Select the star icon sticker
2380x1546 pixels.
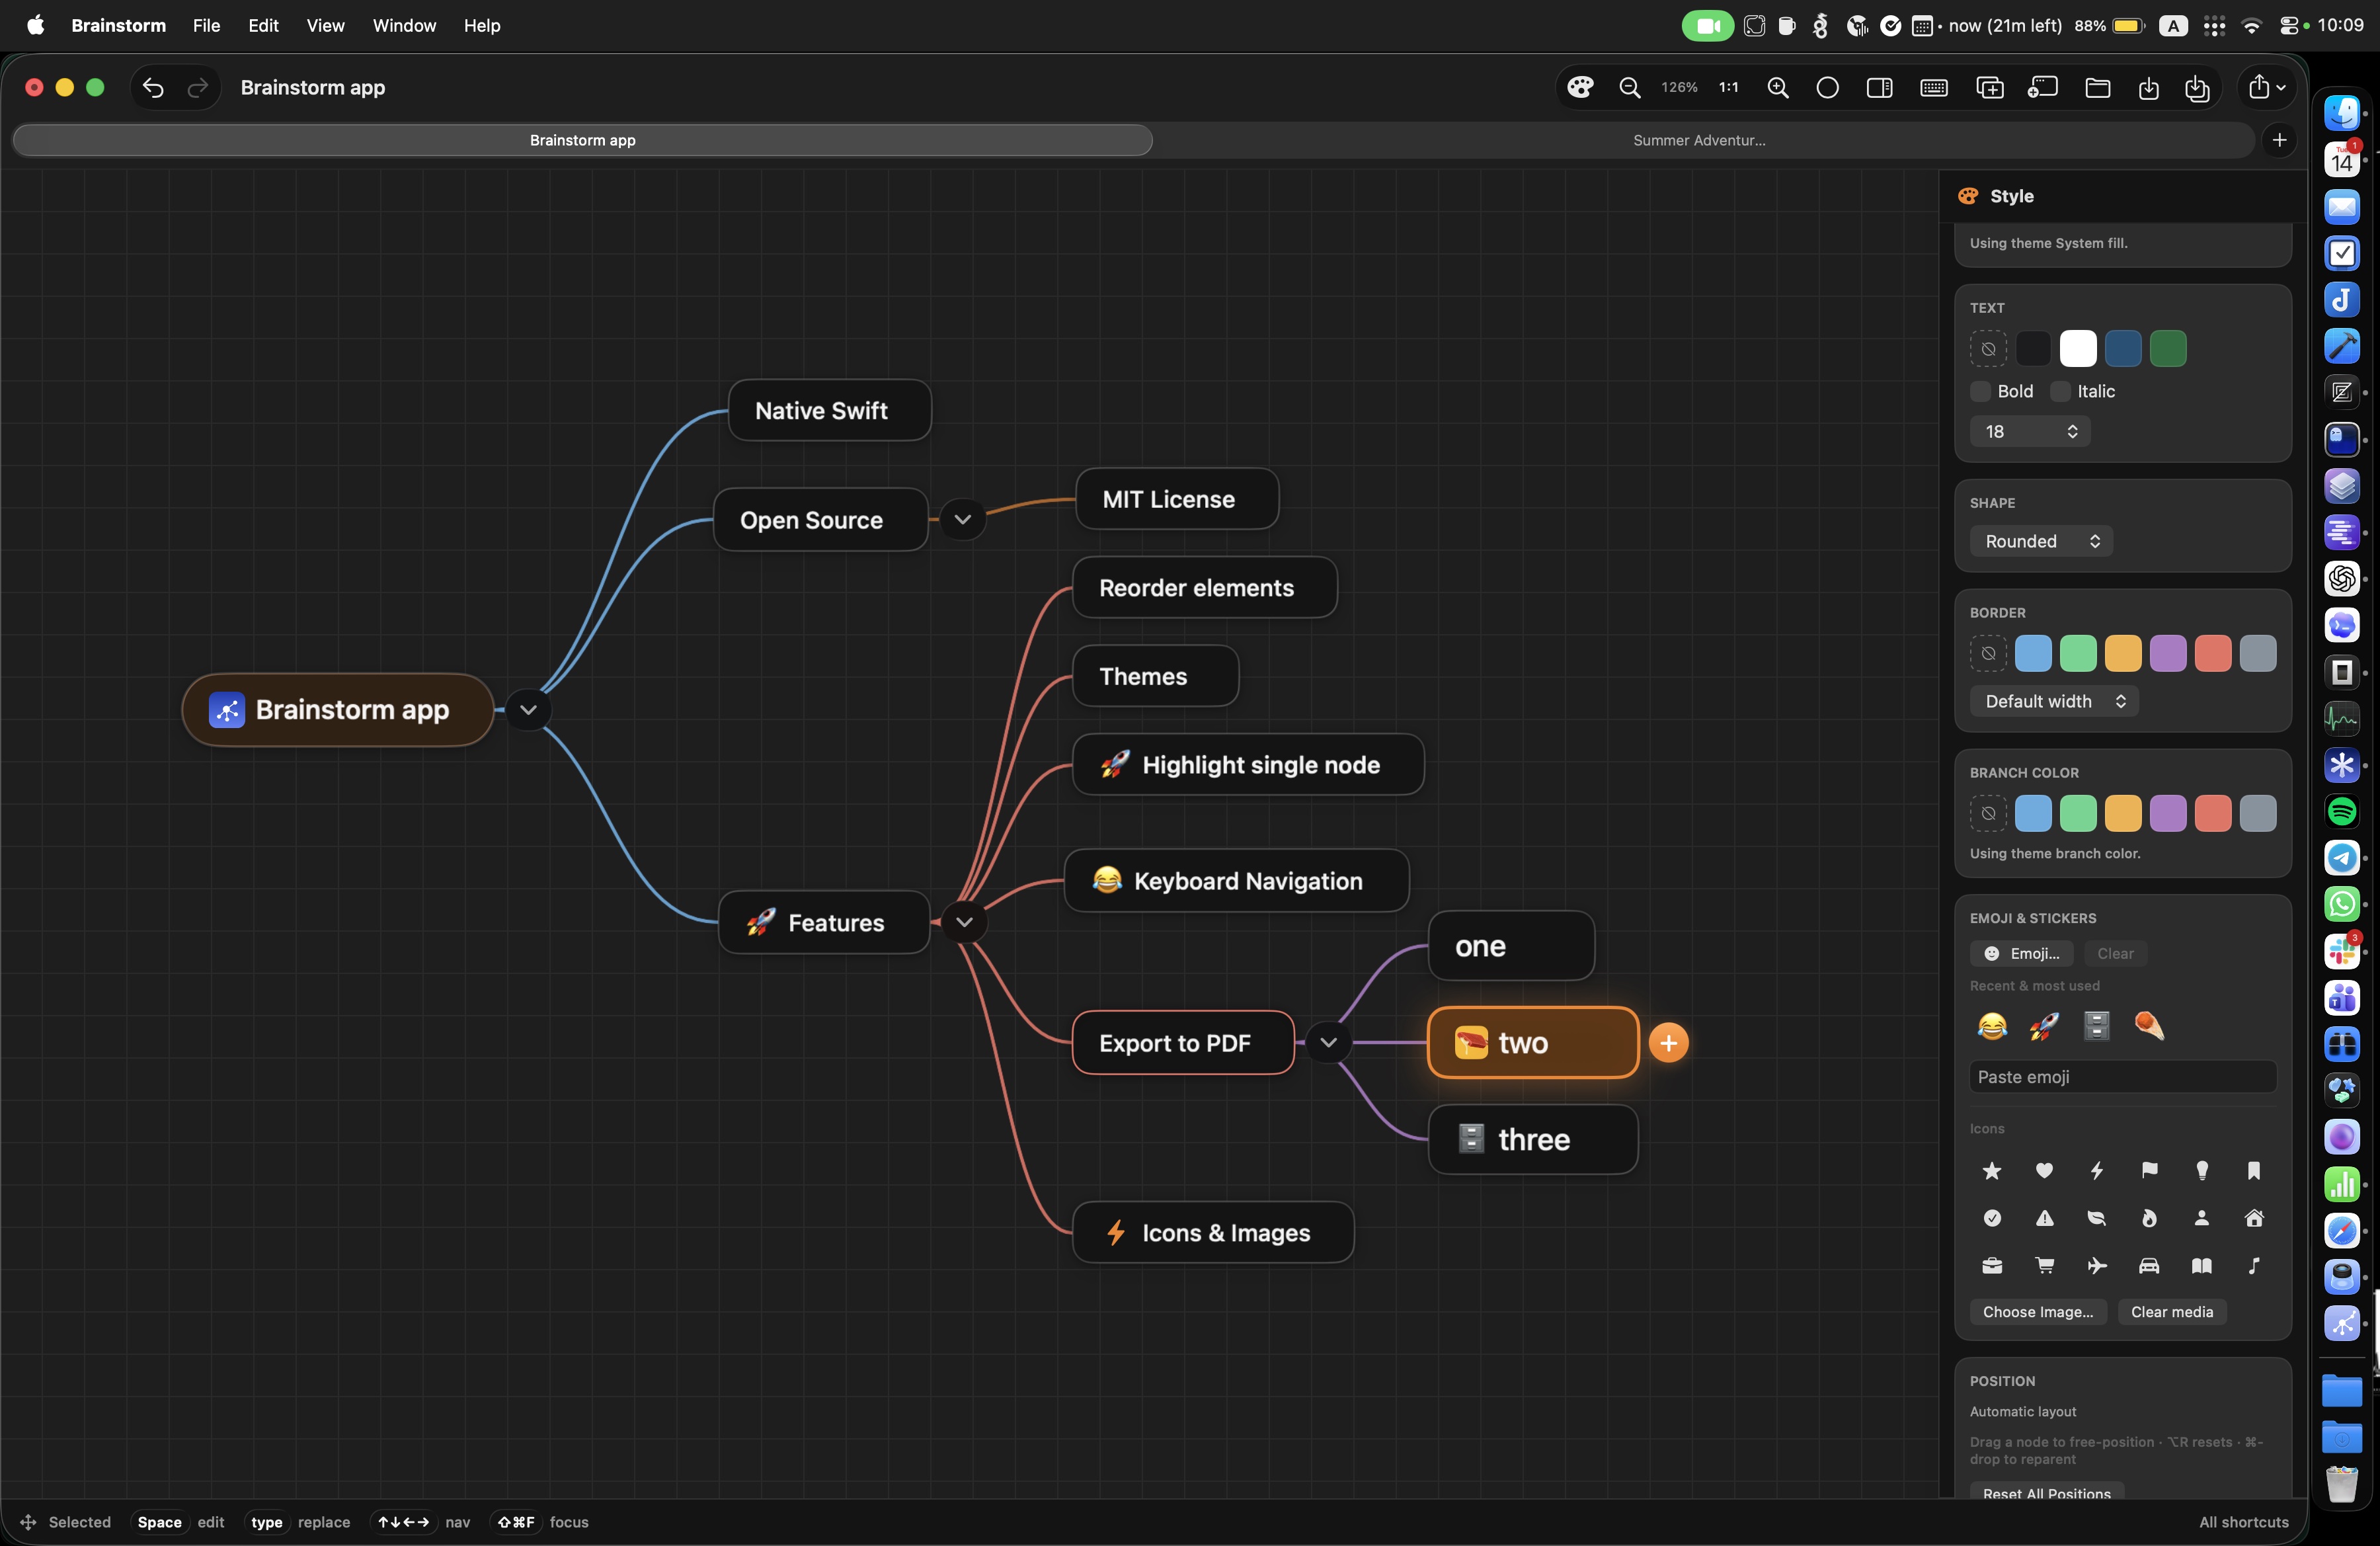click(1992, 1170)
